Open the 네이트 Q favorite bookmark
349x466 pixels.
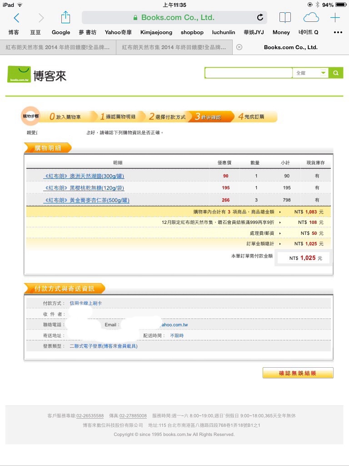(x=309, y=32)
